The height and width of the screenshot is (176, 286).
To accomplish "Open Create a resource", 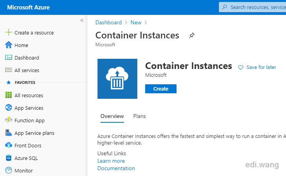I will click(34, 33).
